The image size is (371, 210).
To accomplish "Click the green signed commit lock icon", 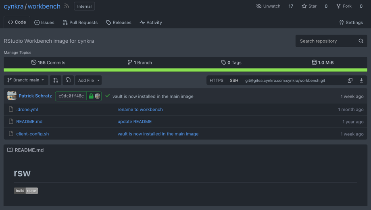I will [91, 96].
